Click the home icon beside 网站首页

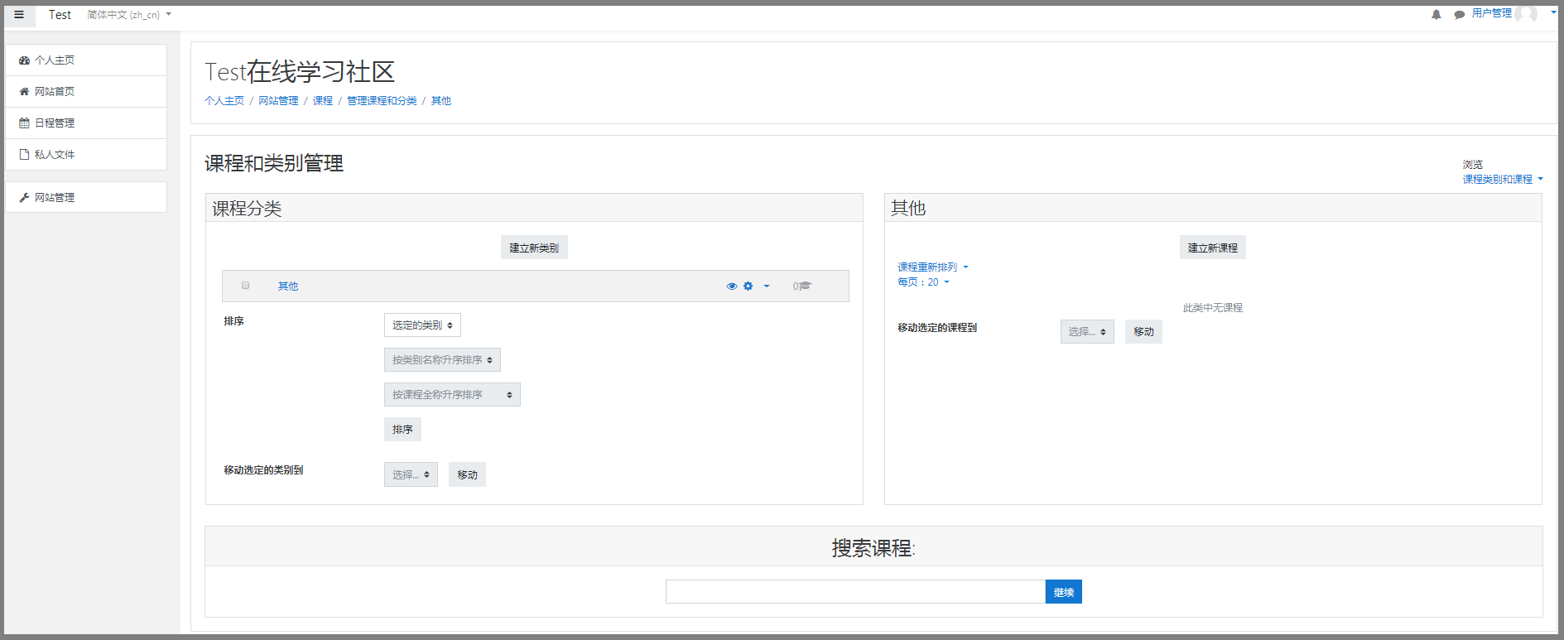pos(24,92)
